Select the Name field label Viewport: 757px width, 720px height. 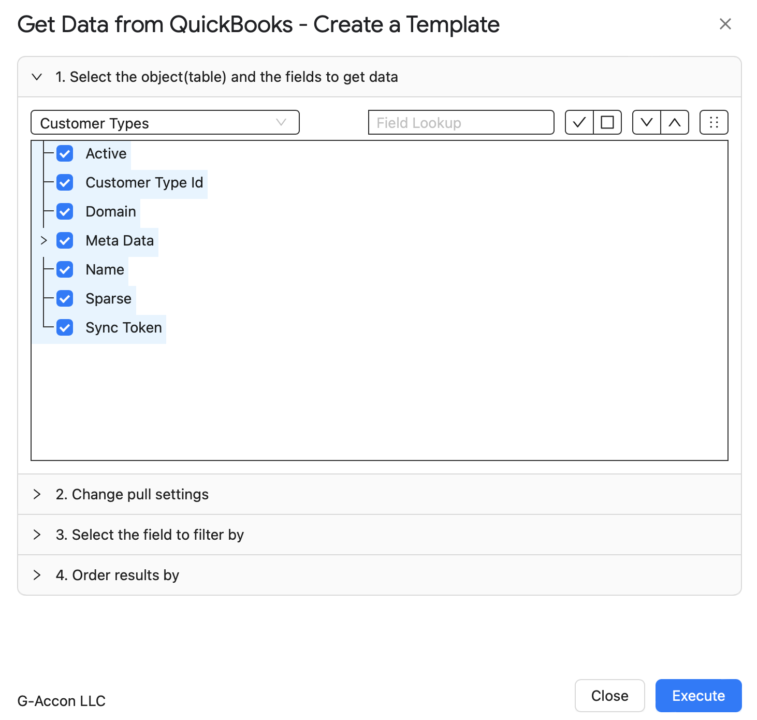[105, 270]
